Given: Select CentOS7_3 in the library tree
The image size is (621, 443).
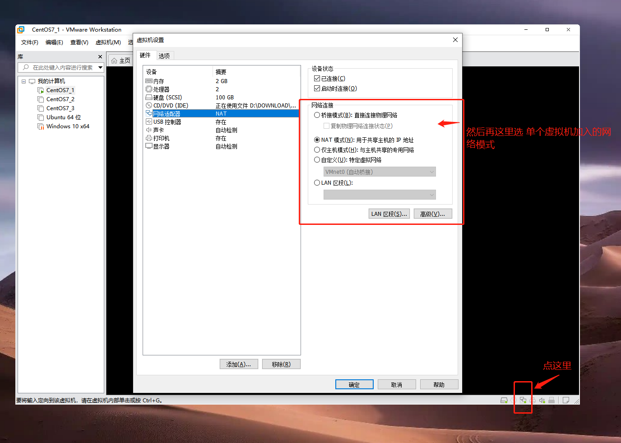Looking at the screenshot, I should click(60, 108).
